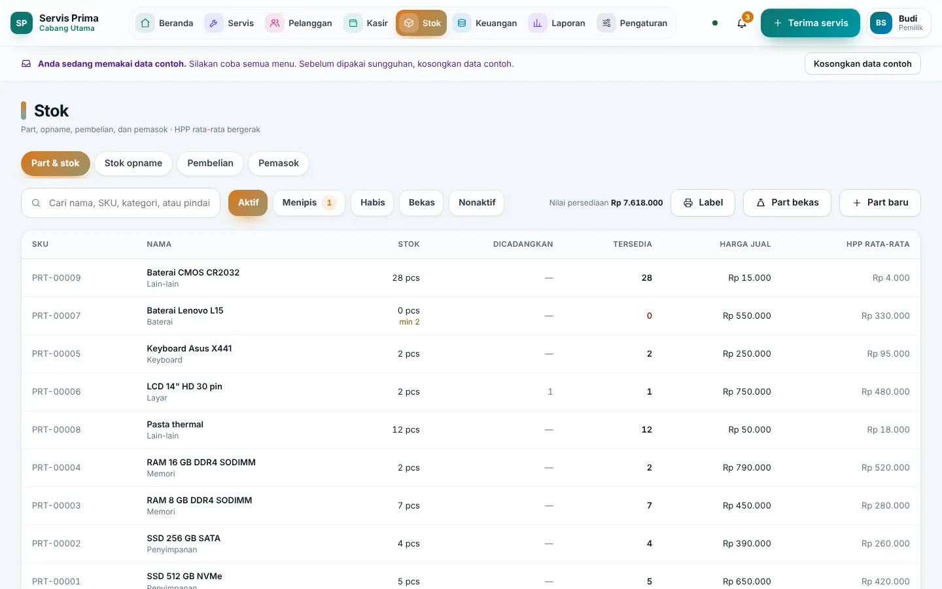Click the printer icon on Label button
The image size is (942, 589).
click(688, 203)
